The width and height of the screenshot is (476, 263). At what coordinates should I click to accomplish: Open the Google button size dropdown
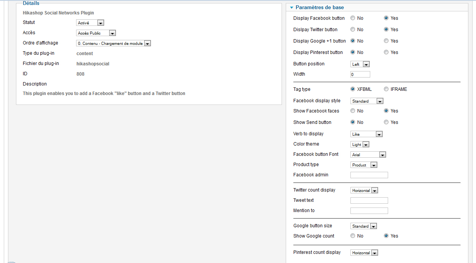364,226
